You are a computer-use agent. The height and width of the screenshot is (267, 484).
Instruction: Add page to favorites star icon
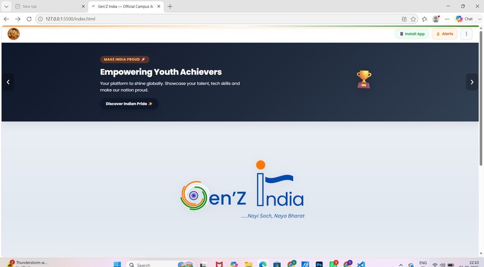click(413, 19)
